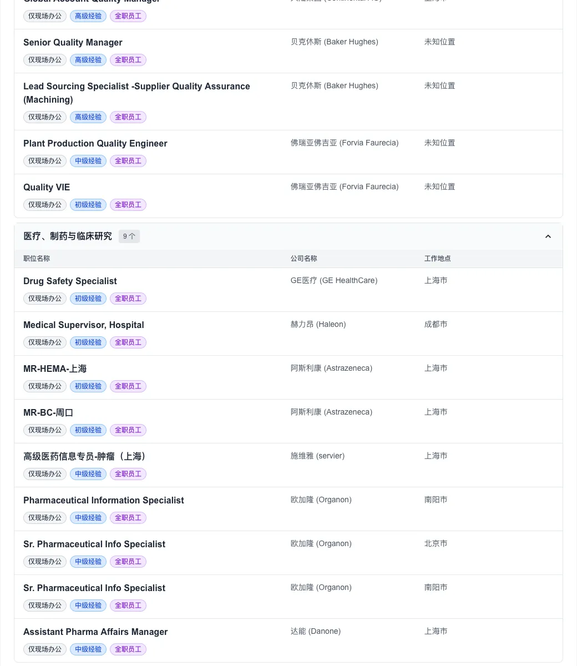This screenshot has height=666, width=577.
Task: Open the Senior Quality Manager listing
Action: tap(73, 42)
